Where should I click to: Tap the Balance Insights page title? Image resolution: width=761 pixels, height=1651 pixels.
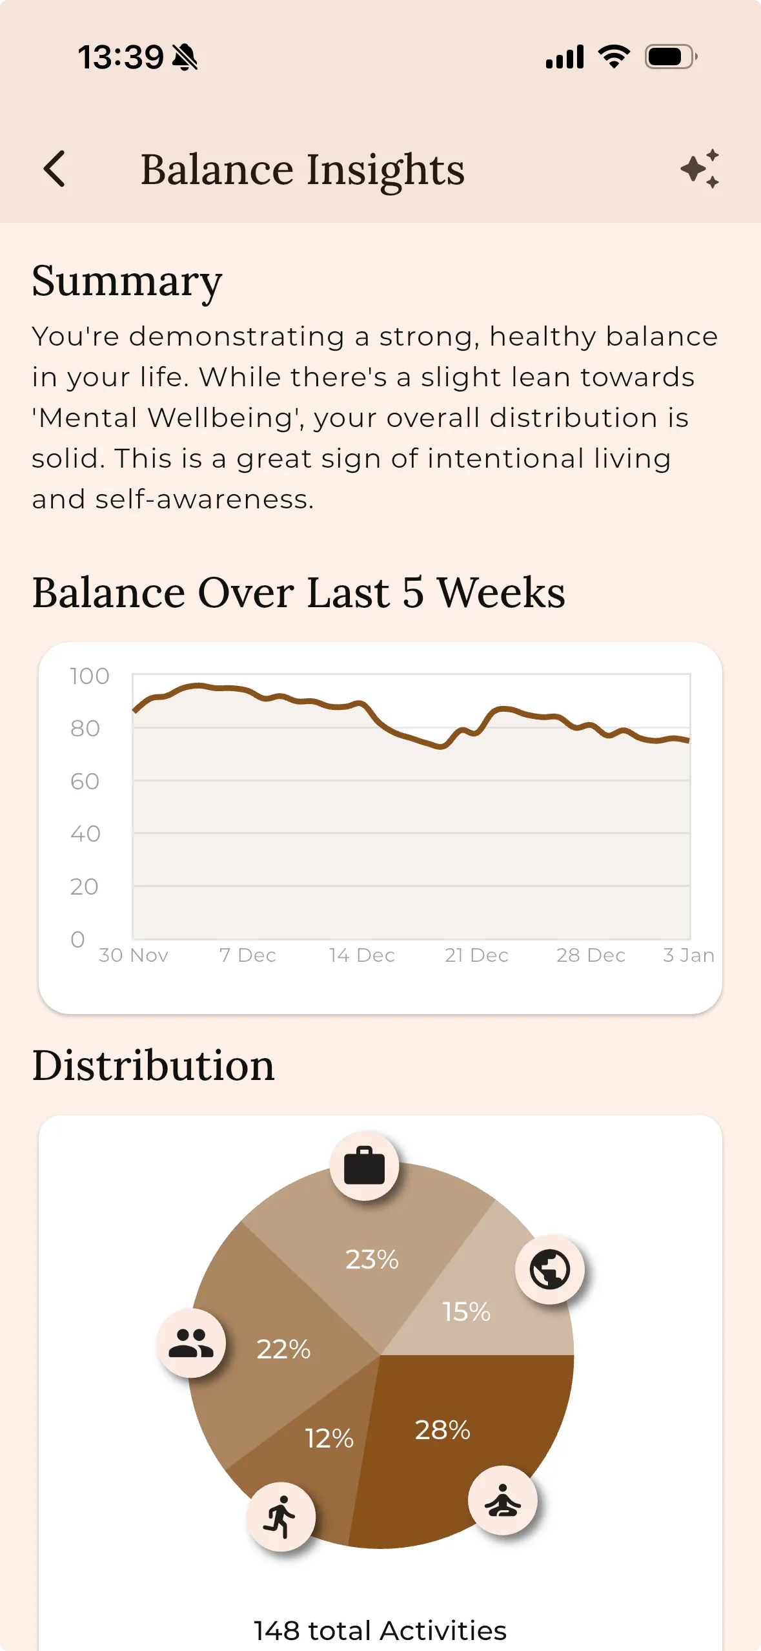(x=303, y=169)
